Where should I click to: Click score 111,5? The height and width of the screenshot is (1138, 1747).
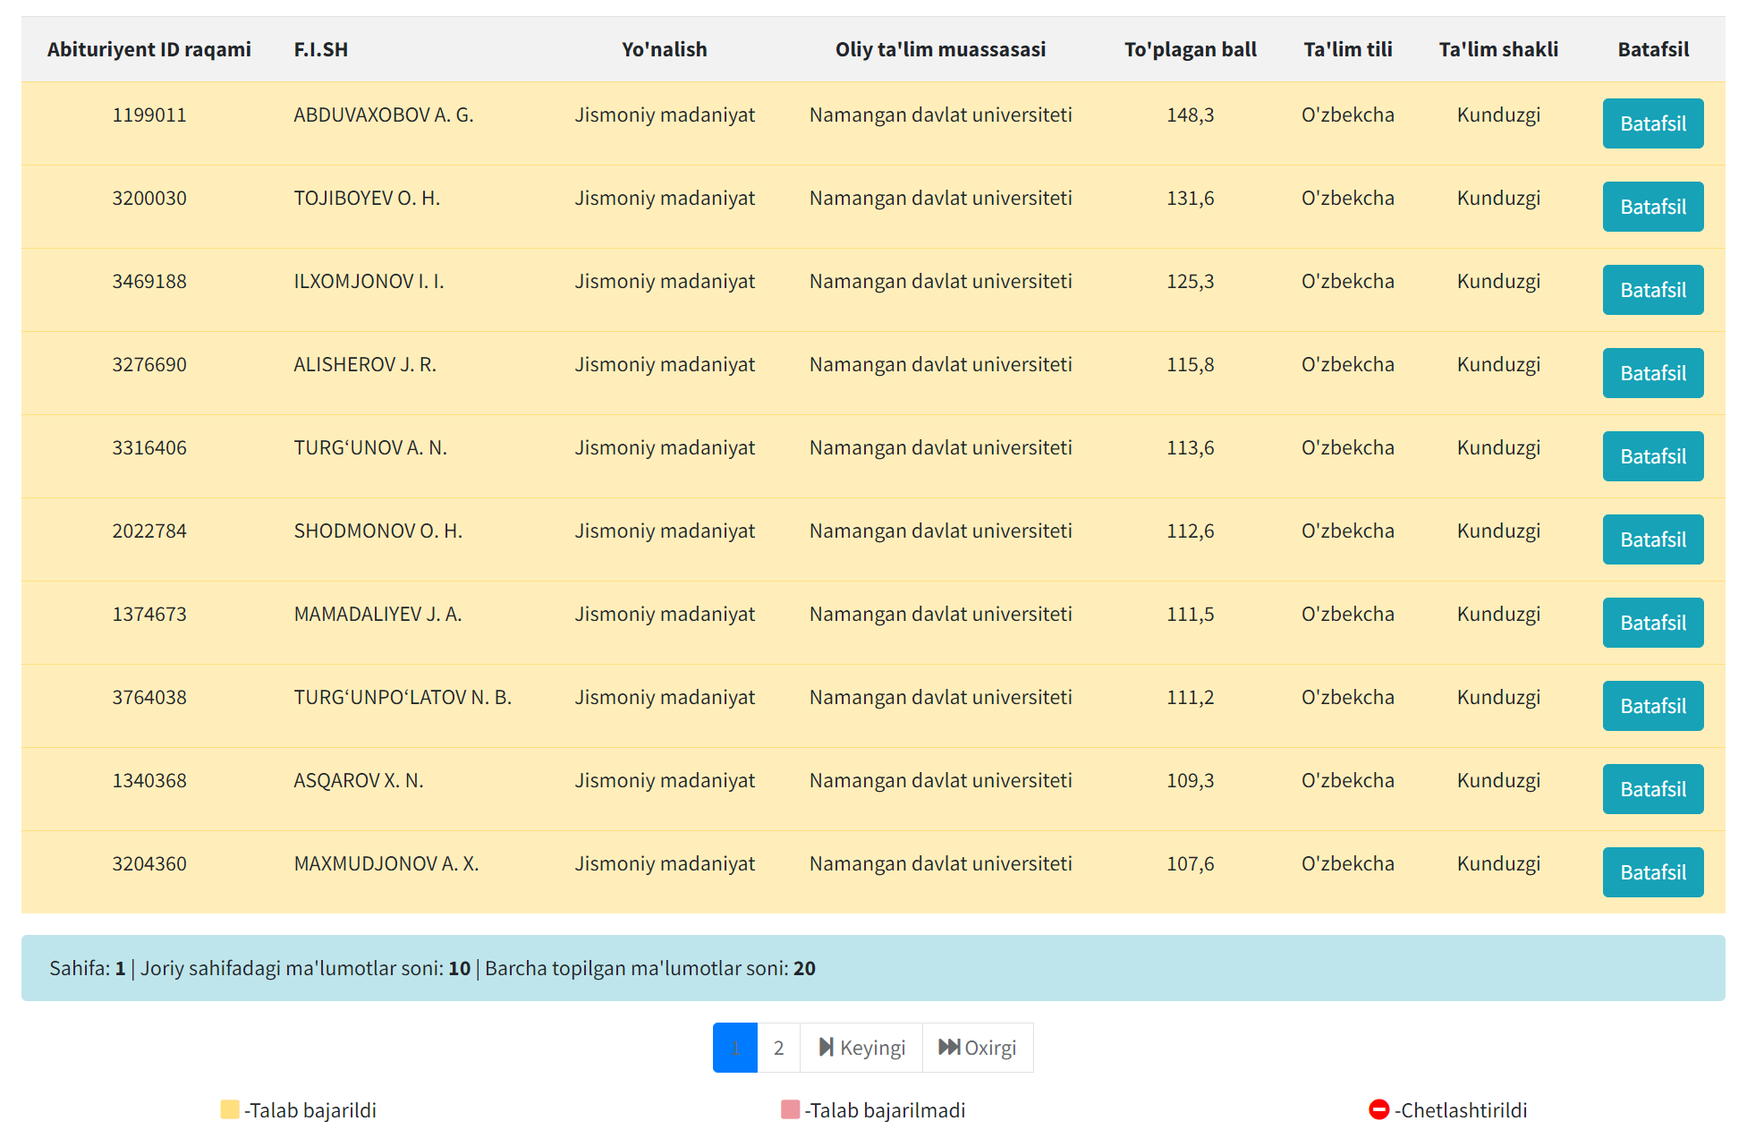coord(1190,614)
